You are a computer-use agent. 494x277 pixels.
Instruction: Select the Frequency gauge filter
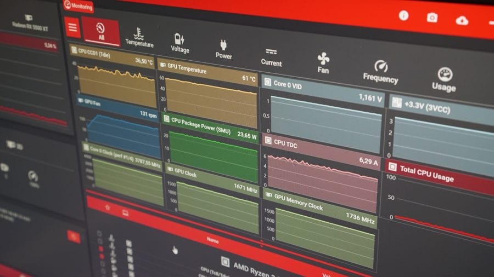point(380,72)
